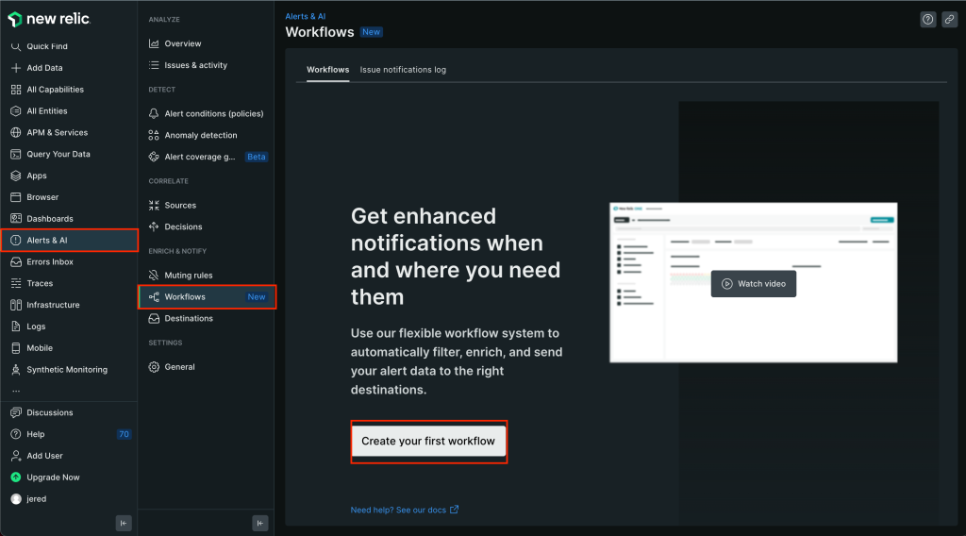Click the Mobile device icon
This screenshot has width=966, height=536.
coord(16,348)
